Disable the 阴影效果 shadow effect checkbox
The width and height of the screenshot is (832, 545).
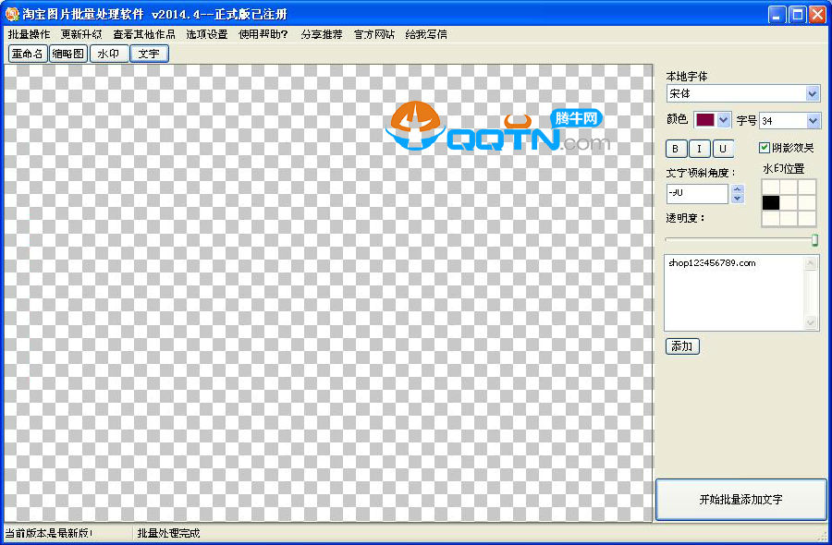765,148
